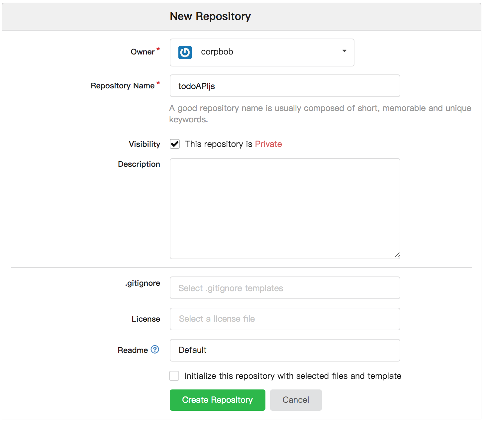Viewport: 491px width, 428px height.
Task: Click the Cancel button
Action: (x=296, y=400)
